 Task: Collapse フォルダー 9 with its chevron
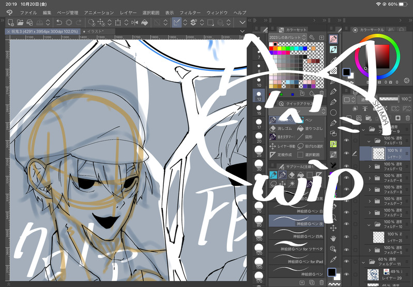(363, 129)
